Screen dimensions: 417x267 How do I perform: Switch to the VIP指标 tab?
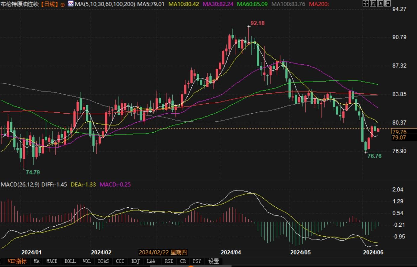(17, 261)
